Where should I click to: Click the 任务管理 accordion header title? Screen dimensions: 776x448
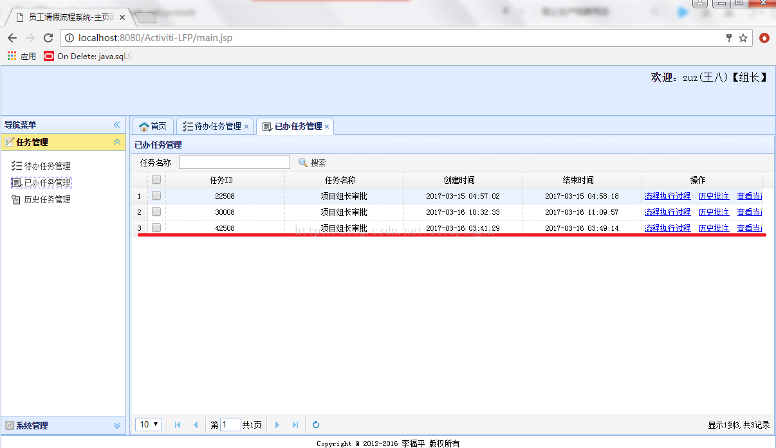(32, 142)
